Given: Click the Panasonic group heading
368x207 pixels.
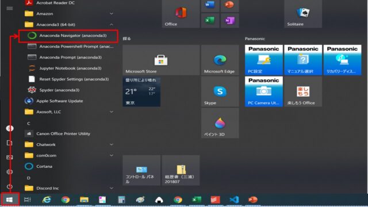Looking at the screenshot, I should (x=255, y=39).
